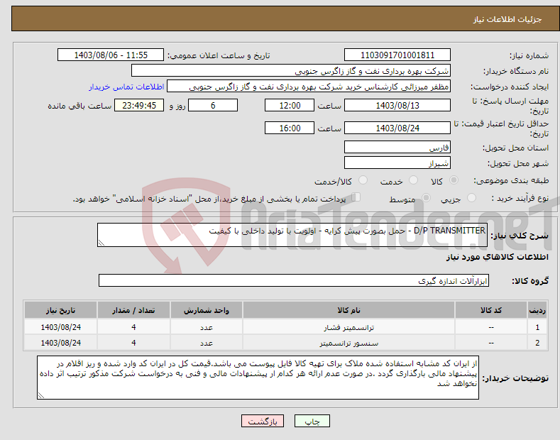The width and height of the screenshot is (560, 440).
Task: Click the کد کالا column header
Action: coord(491,310)
